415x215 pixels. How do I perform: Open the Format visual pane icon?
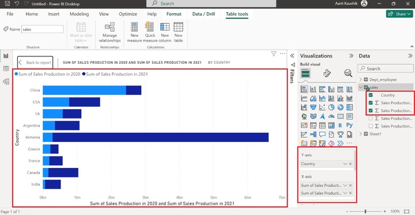(327, 73)
